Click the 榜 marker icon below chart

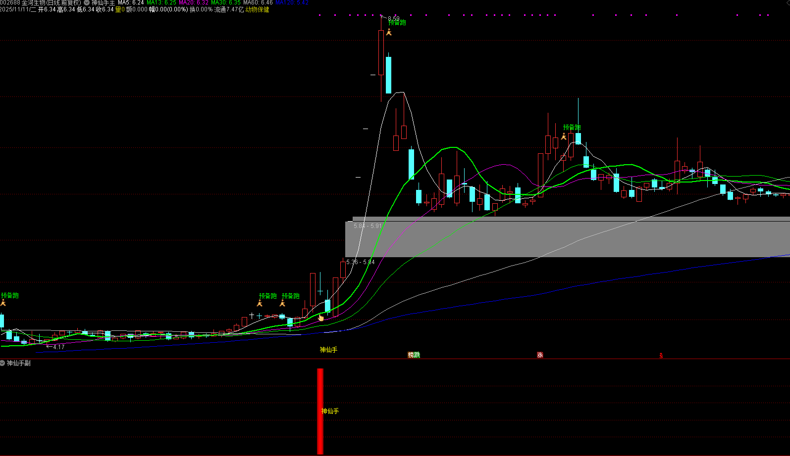pyautogui.click(x=411, y=355)
